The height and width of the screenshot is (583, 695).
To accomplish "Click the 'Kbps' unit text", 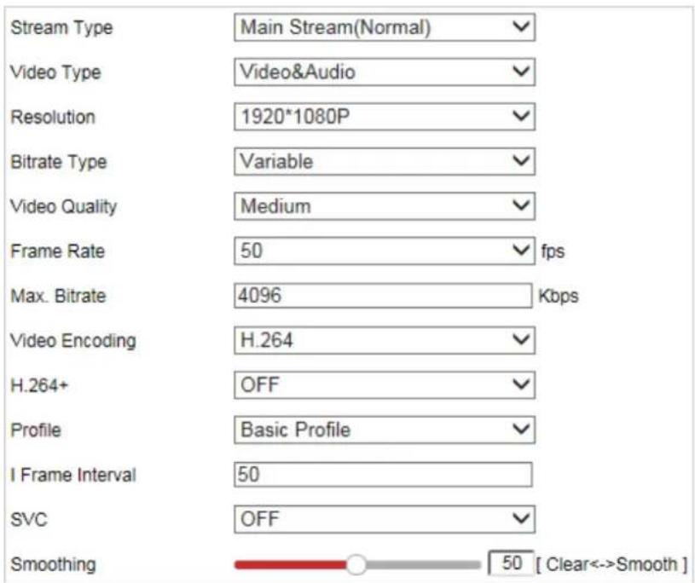I will 559,297.
